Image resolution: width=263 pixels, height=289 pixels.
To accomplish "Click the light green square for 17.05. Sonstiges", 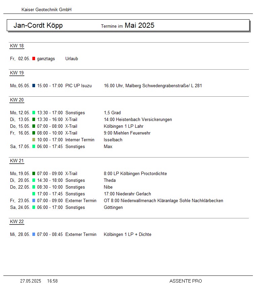I will [34, 146].
